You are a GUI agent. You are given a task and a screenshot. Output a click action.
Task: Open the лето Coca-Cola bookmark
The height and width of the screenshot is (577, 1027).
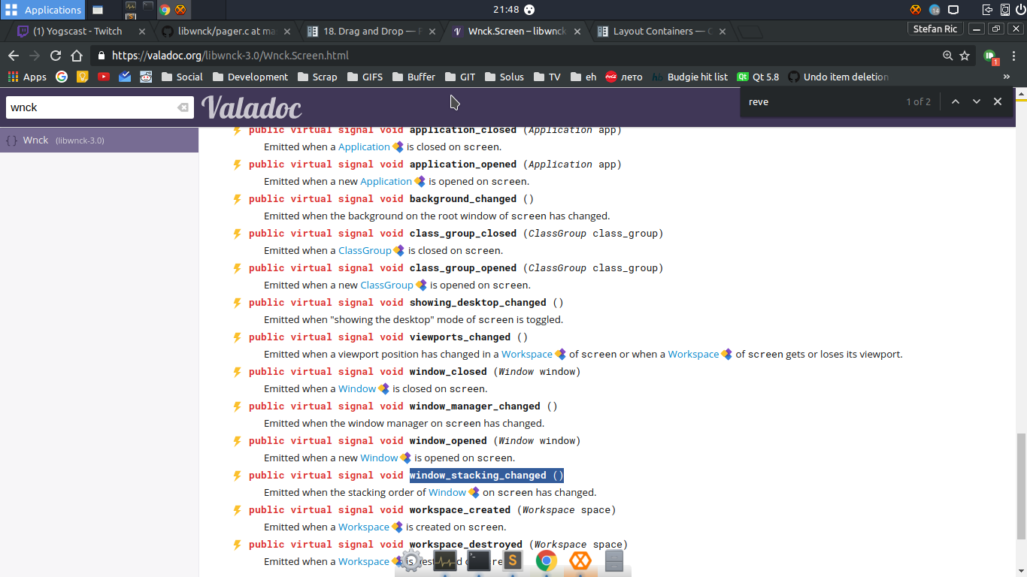(624, 77)
